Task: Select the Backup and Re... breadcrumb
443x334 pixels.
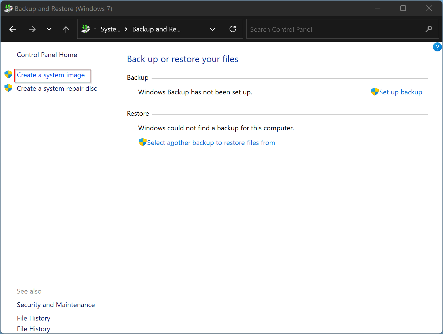Action: [156, 29]
